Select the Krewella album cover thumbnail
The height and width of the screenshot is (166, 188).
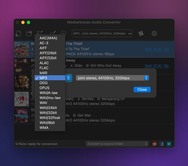point(22,115)
